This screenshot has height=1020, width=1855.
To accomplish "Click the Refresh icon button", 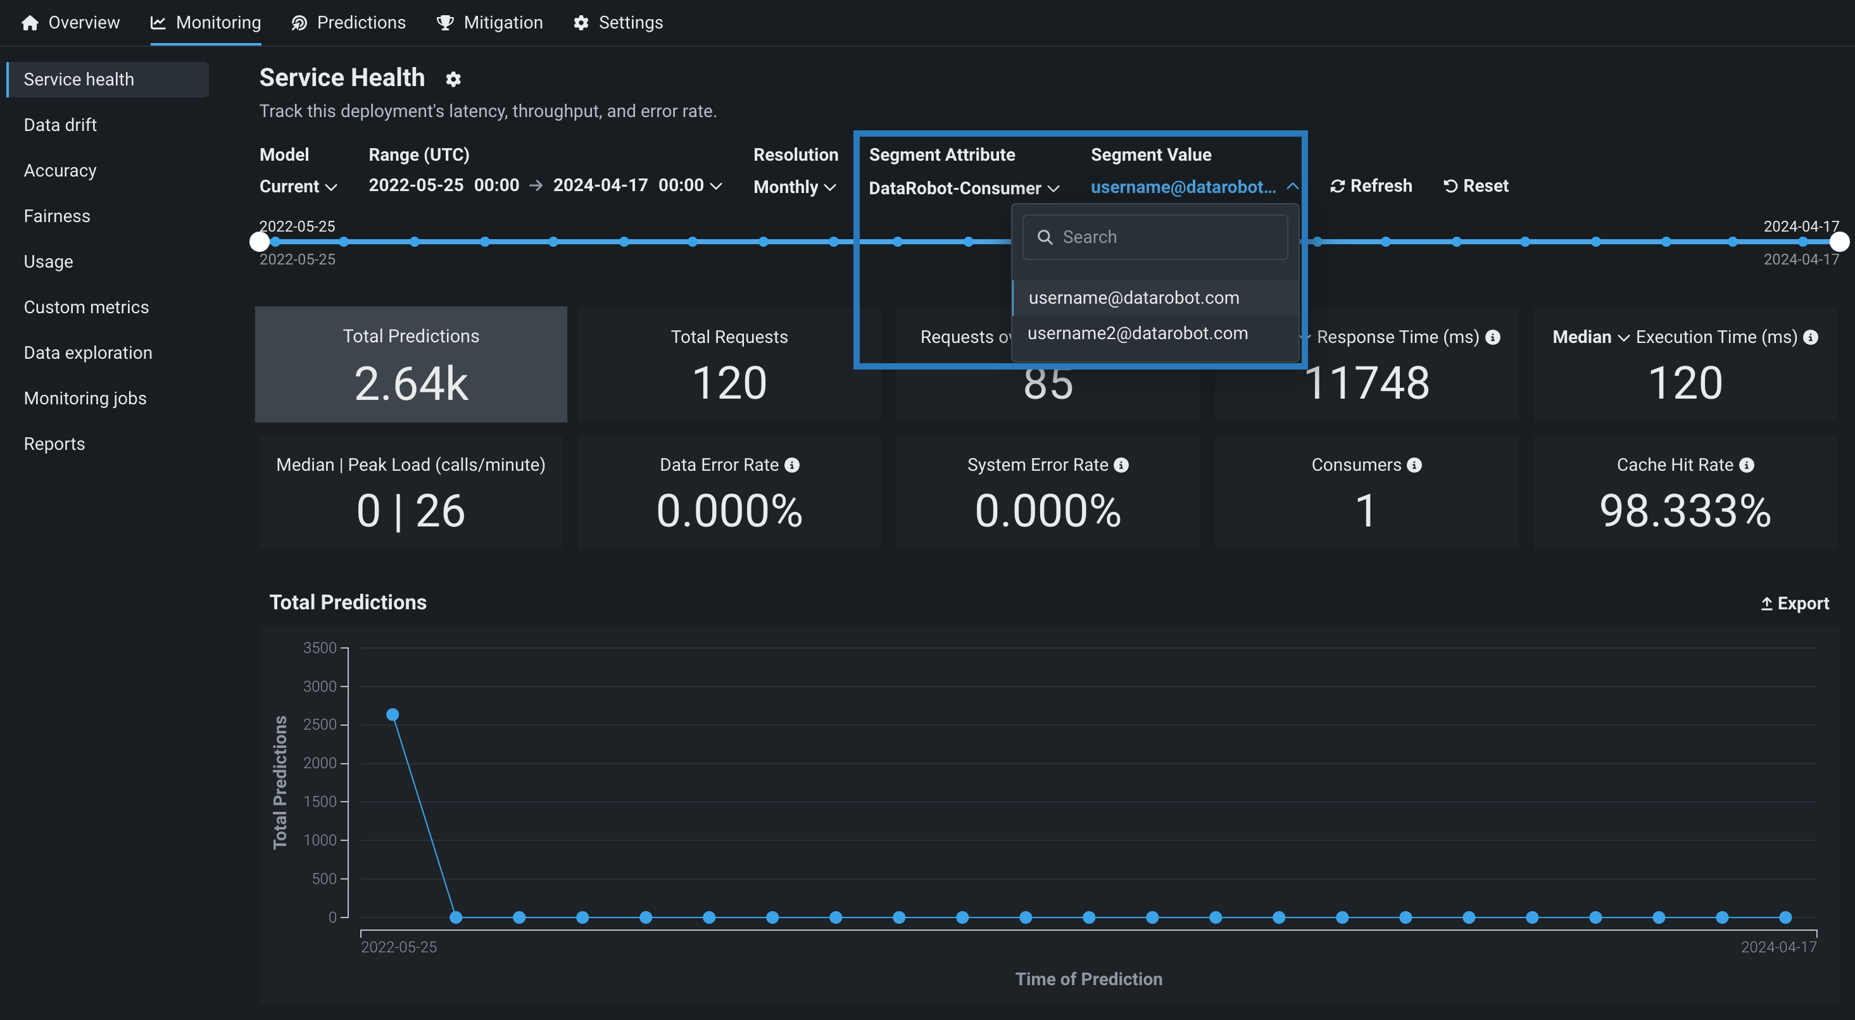I will pyautogui.click(x=1337, y=187).
